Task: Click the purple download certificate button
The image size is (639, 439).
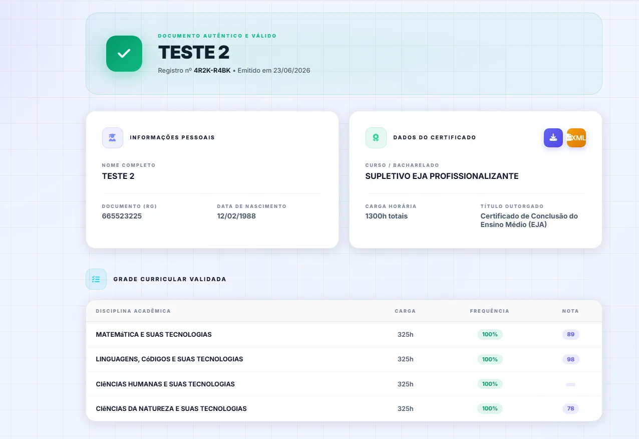Action: point(553,138)
